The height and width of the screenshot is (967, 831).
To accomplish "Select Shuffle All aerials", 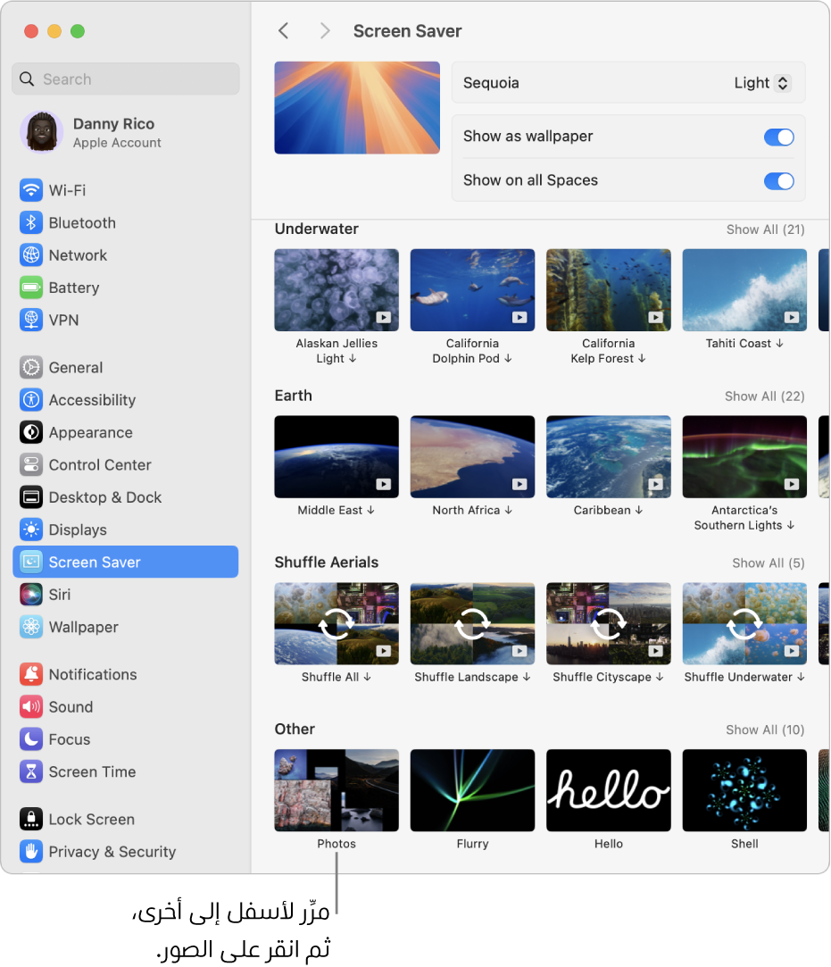I will coord(337,623).
